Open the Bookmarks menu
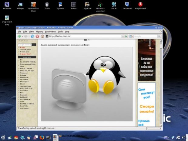The image size is (188, 141). [50, 32]
